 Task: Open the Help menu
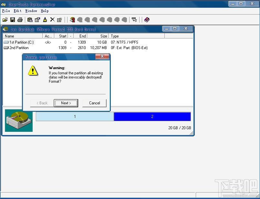[45, 11]
